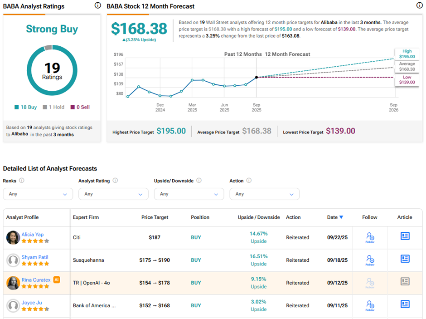Click Lowest Price Target $139.00 value

340,131
